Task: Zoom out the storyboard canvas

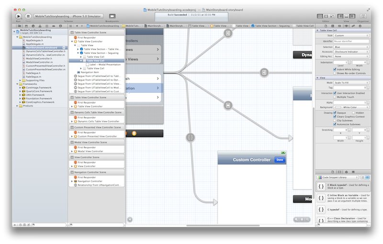Action: (296, 219)
